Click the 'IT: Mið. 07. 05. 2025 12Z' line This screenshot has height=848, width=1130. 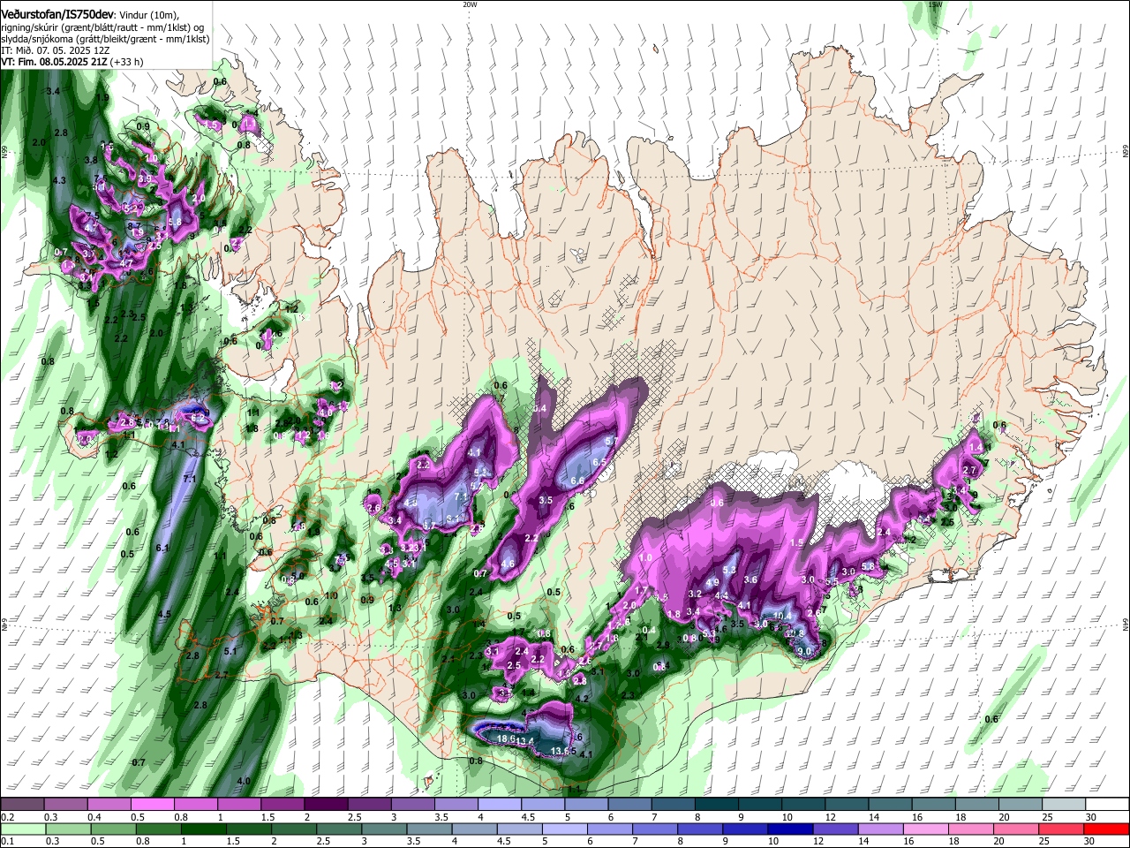coord(55,50)
